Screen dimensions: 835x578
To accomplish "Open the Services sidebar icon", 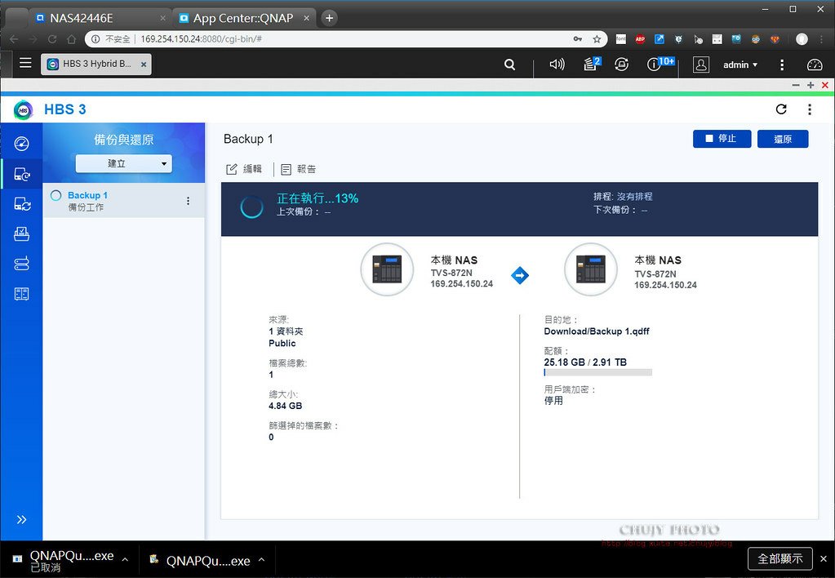I will (21, 294).
